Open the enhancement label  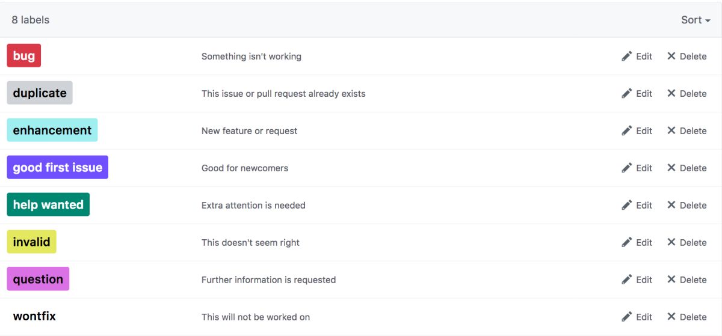[x=52, y=130]
